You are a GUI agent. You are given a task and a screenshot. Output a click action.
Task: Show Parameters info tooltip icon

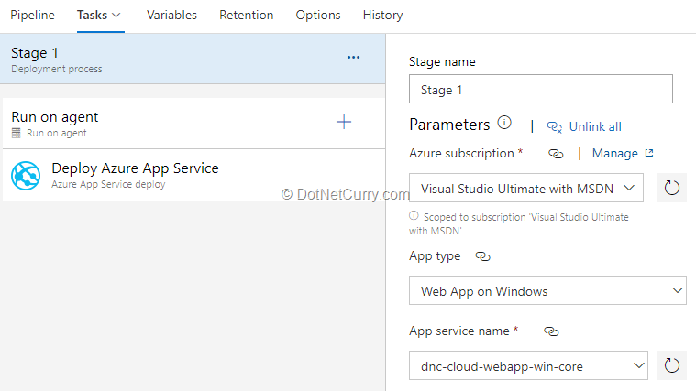click(x=504, y=123)
